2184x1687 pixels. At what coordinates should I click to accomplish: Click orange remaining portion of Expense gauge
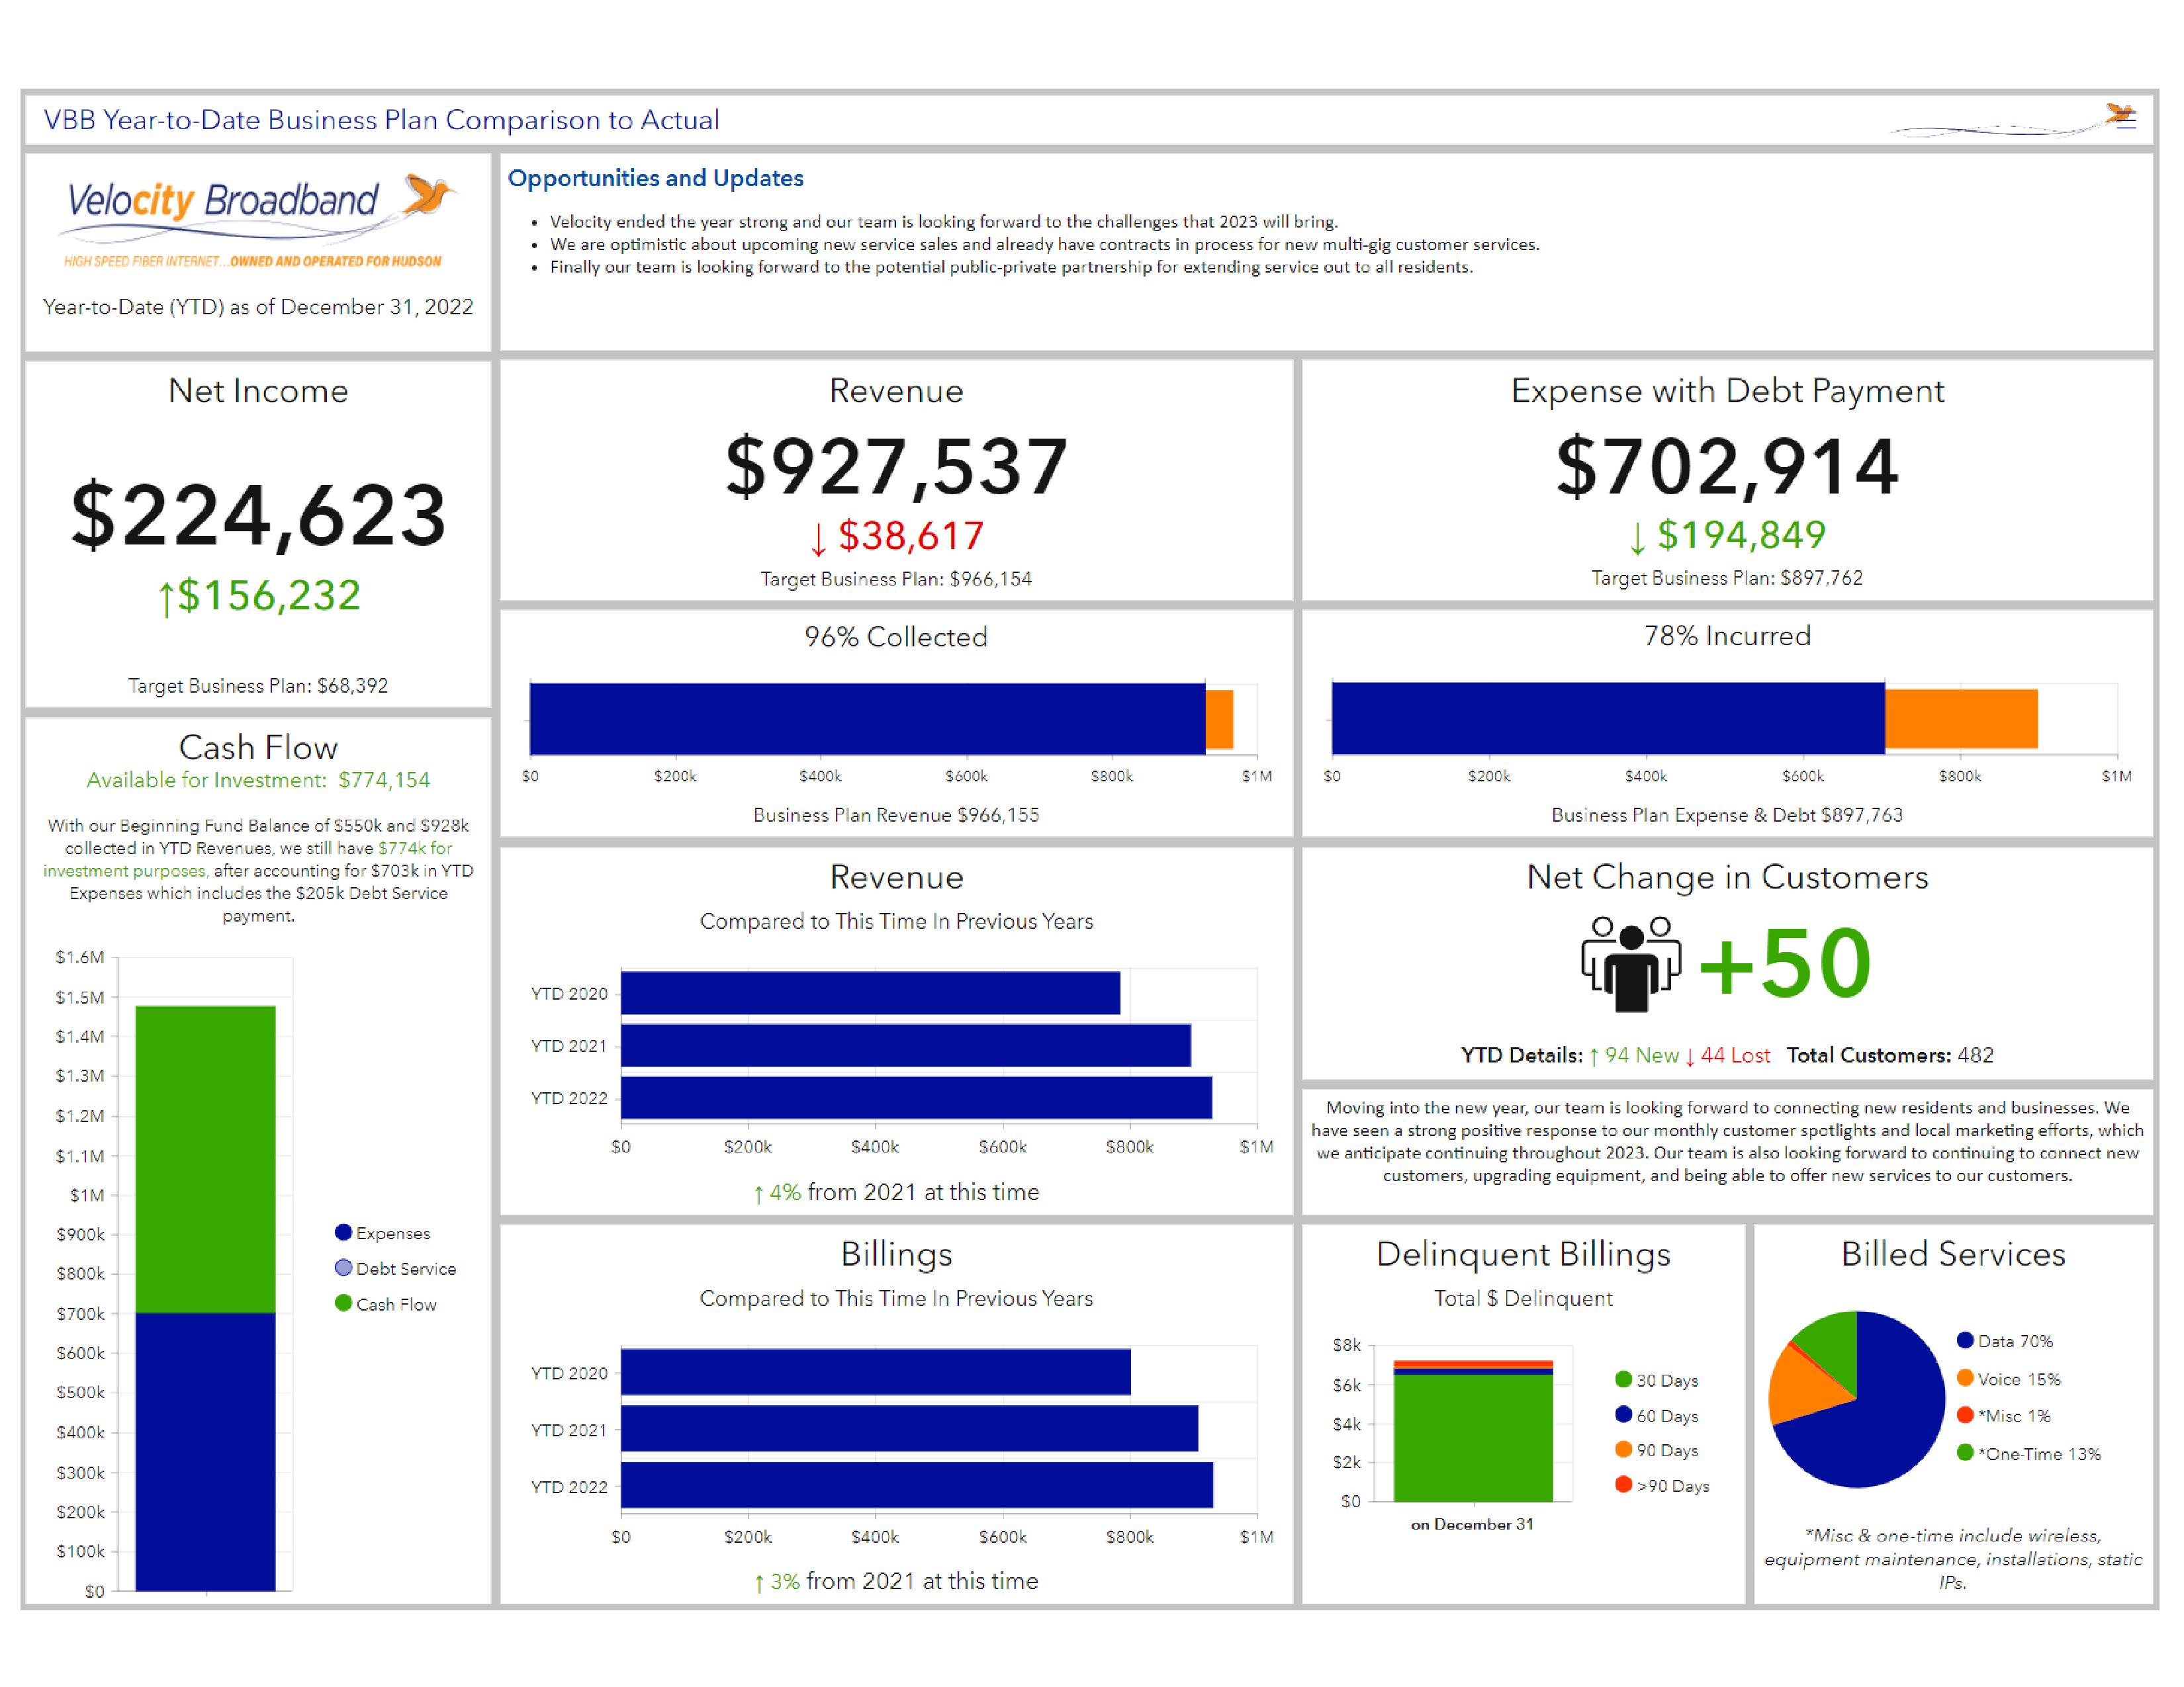[1961, 718]
